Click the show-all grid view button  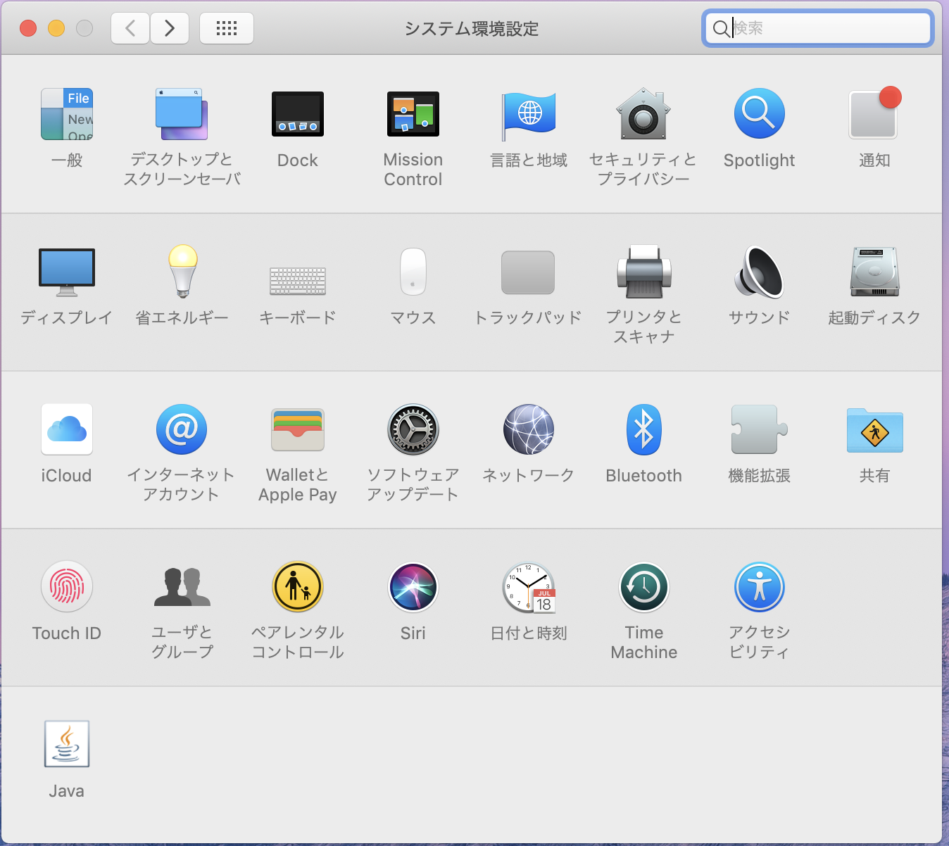[x=226, y=28]
